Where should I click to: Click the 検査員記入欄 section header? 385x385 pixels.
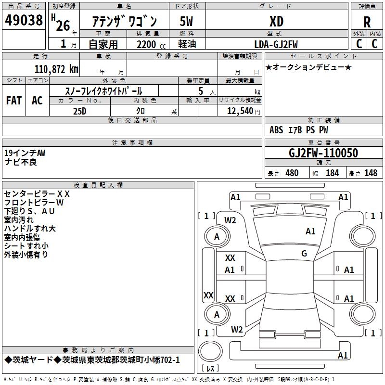point(98,185)
